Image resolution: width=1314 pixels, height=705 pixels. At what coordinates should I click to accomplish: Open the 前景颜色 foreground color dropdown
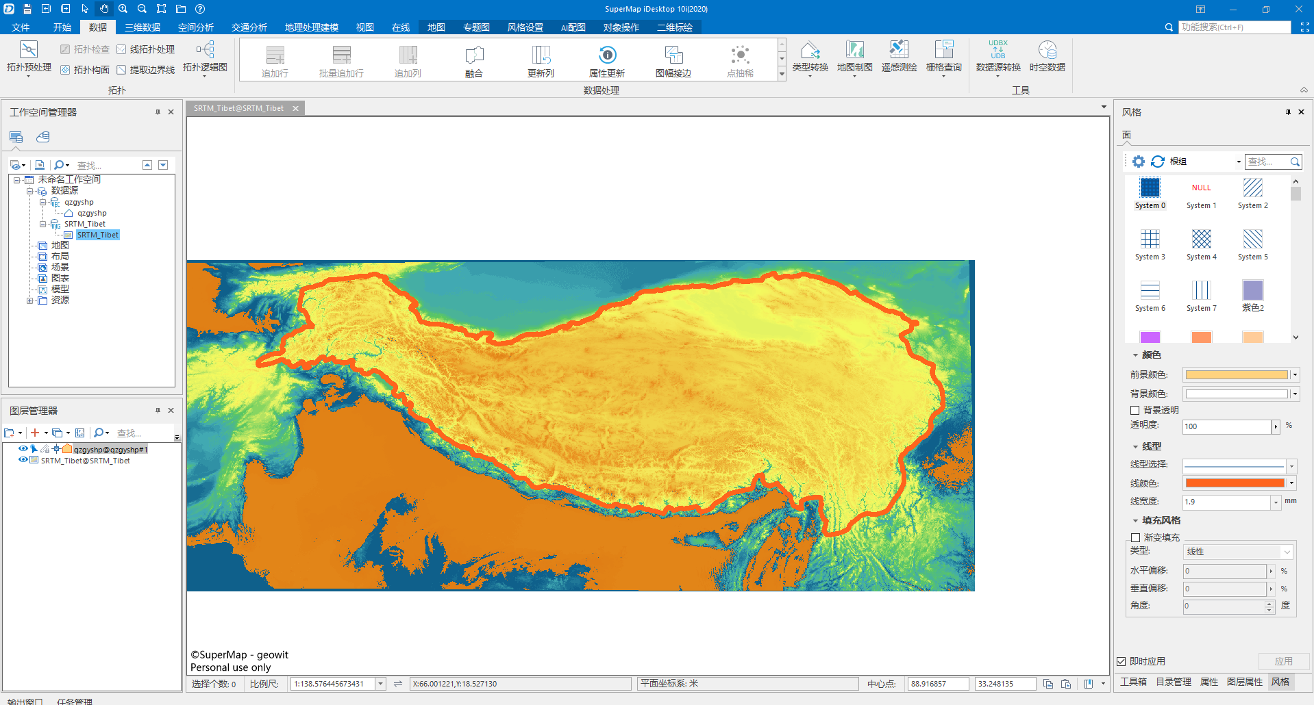1295,375
